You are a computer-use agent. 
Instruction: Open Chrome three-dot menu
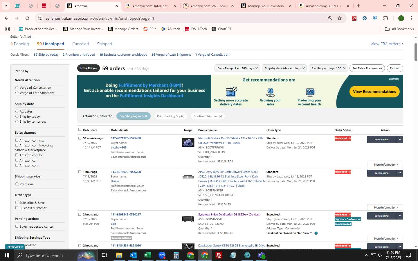click(x=411, y=18)
